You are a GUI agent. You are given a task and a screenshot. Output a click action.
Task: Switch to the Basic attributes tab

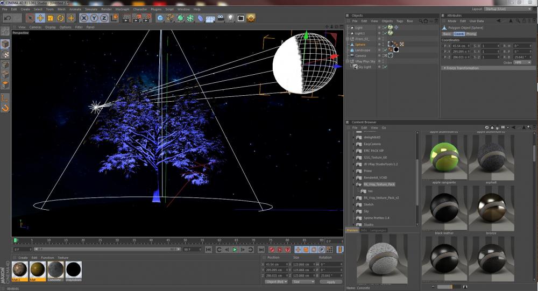click(447, 34)
